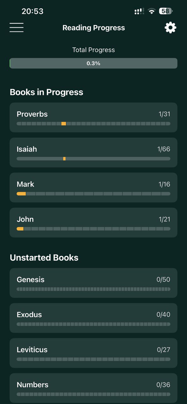Expand the Books in Progress section
The width and height of the screenshot is (187, 404).
tap(46, 92)
